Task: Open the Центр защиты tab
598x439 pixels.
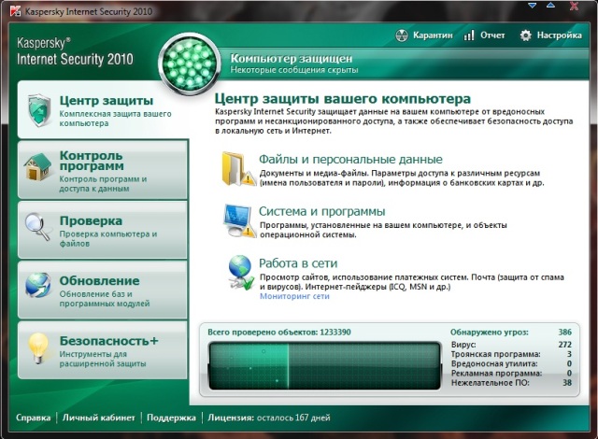Action: coord(103,110)
